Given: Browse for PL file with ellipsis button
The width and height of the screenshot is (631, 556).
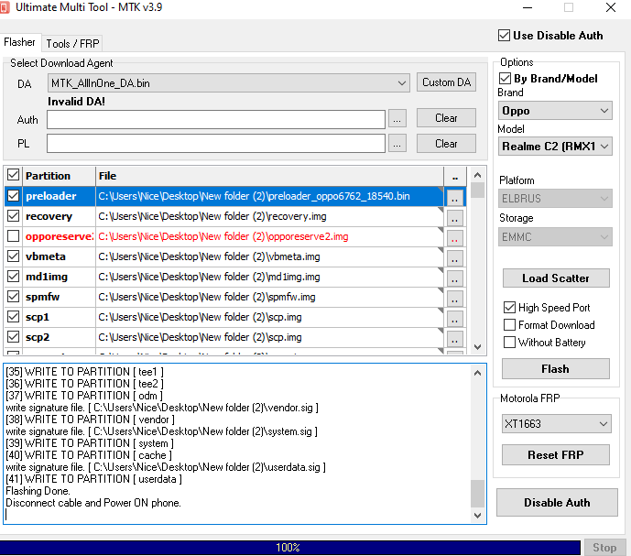Looking at the screenshot, I should 397,144.
